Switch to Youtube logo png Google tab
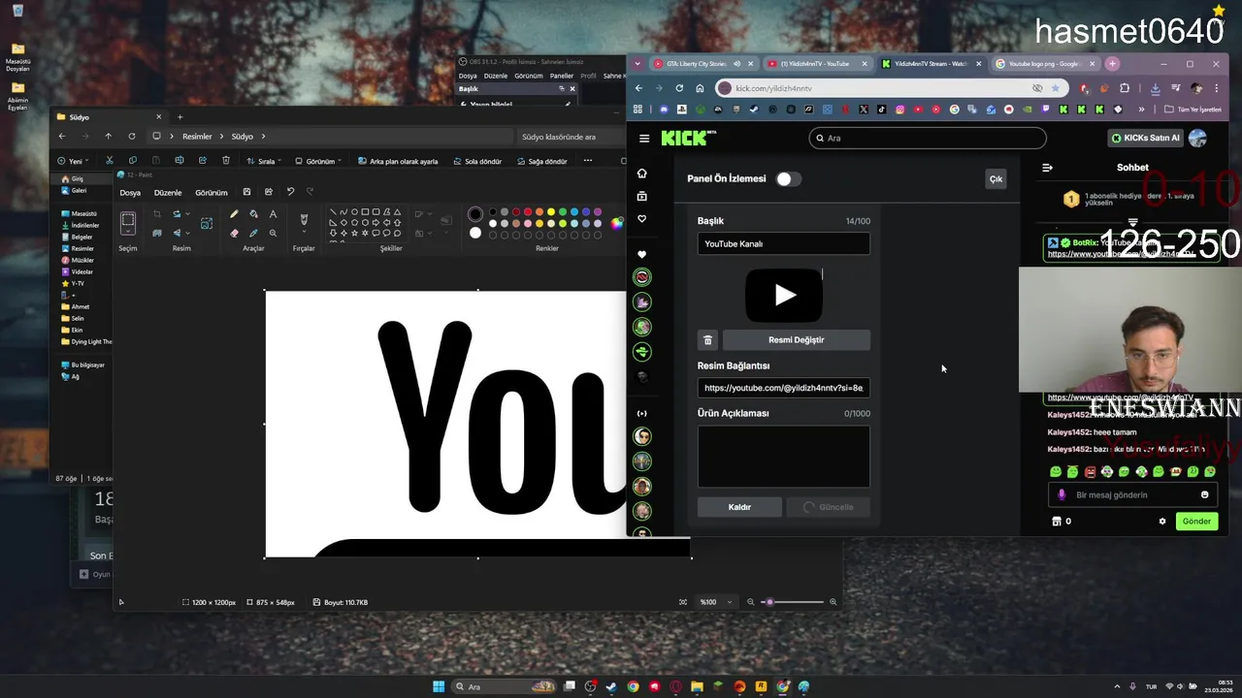Screen dimensions: 1242x698 click(1044, 64)
